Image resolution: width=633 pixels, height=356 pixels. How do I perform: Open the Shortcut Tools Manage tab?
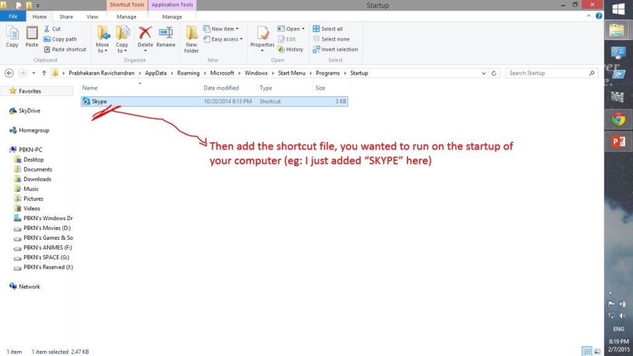tap(126, 17)
